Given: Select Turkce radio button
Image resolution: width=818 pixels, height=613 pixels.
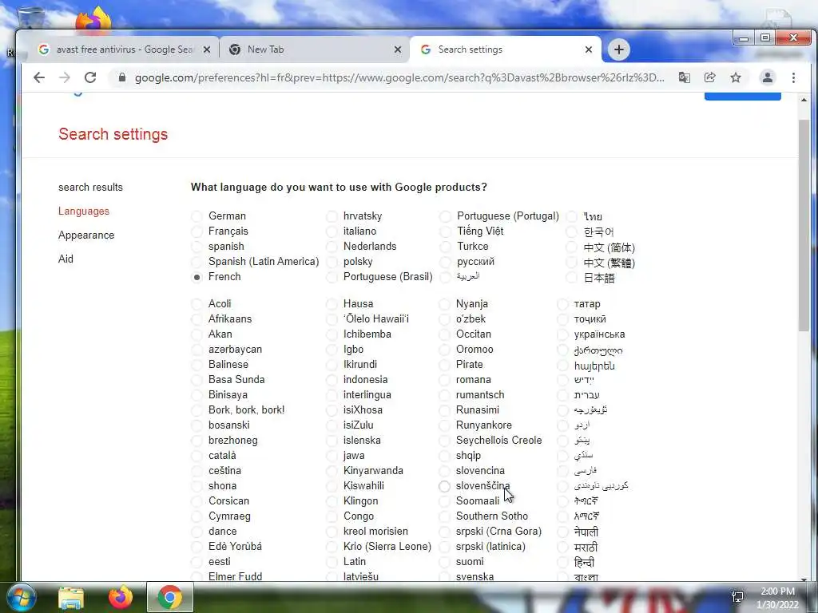Looking at the screenshot, I should point(445,247).
